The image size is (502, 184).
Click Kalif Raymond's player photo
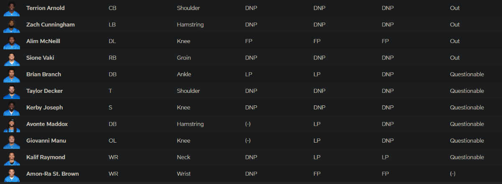11,158
